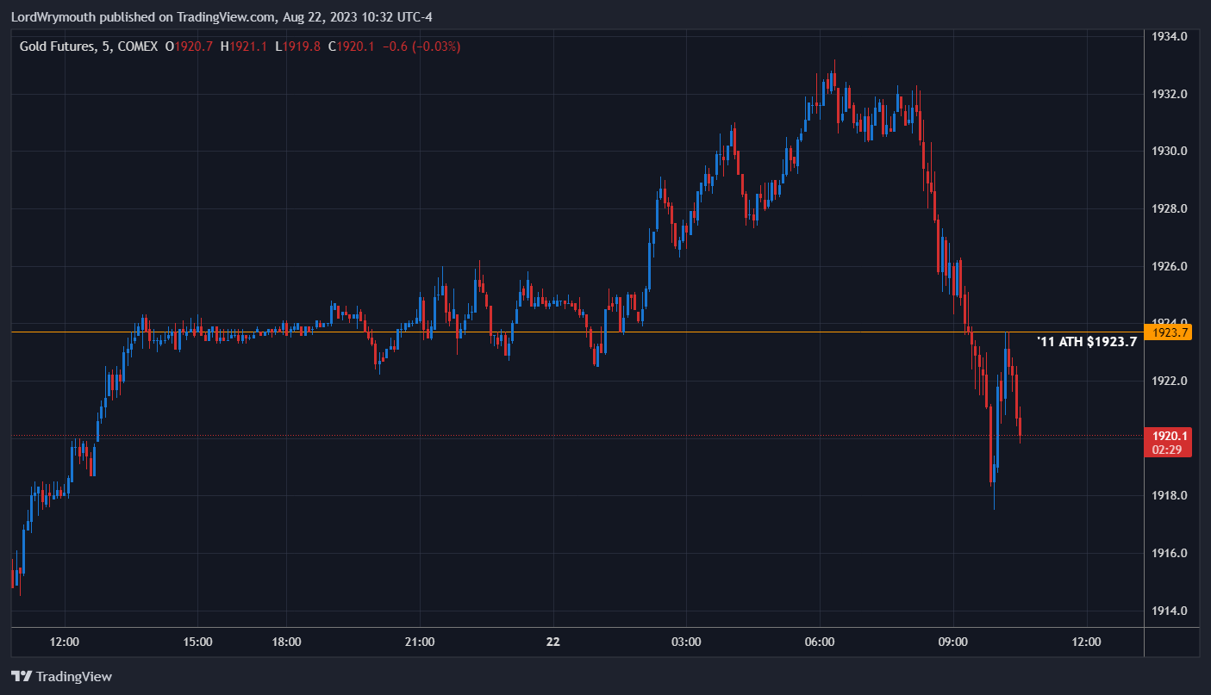Click the TradingView logo at bottom left
1211x695 pixels.
point(61,676)
